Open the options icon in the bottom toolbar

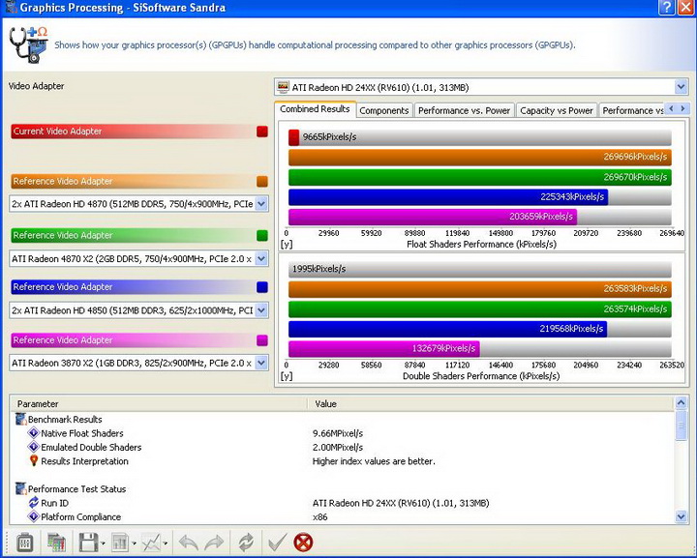click(24, 543)
